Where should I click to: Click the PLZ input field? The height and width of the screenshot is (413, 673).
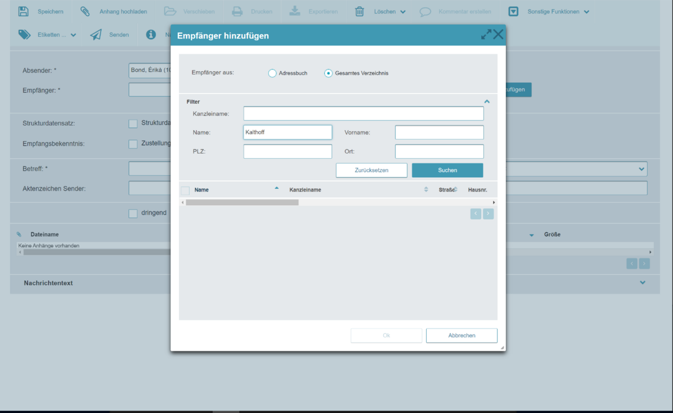[288, 151]
